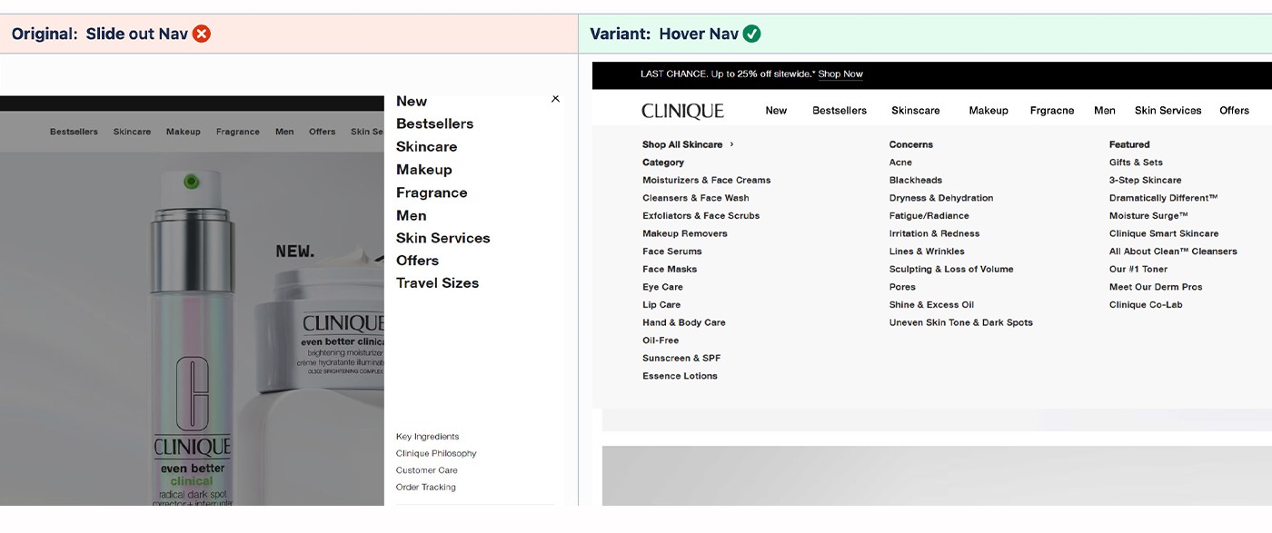This screenshot has height=533, width=1272.
Task: Open the 3-Step Skincare featured link
Action: point(1145,180)
